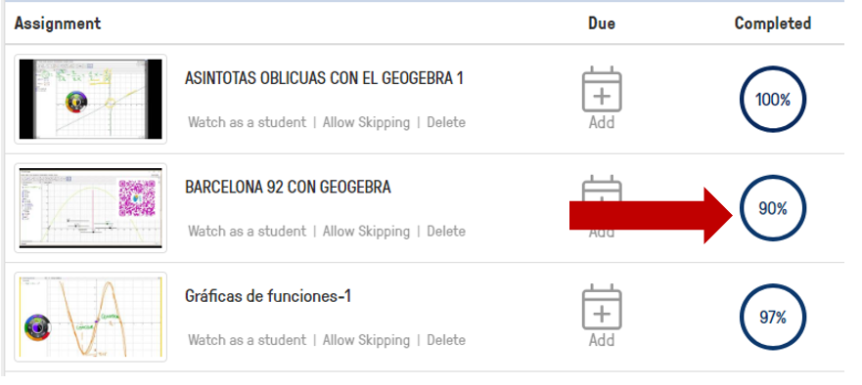Open 90% completion circle
862x385 pixels.
[x=772, y=209]
